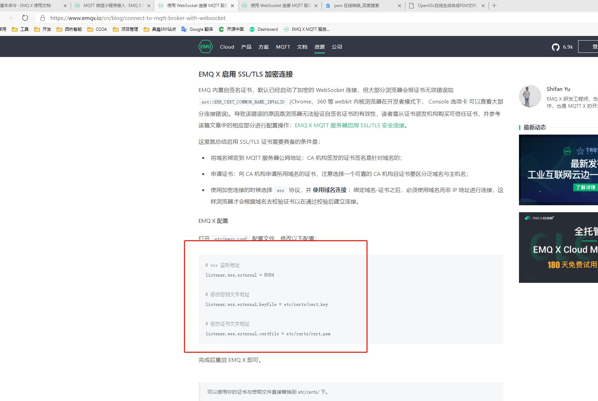Click the Shifan Yu author name
The height and width of the screenshot is (401, 598).
(x=558, y=89)
